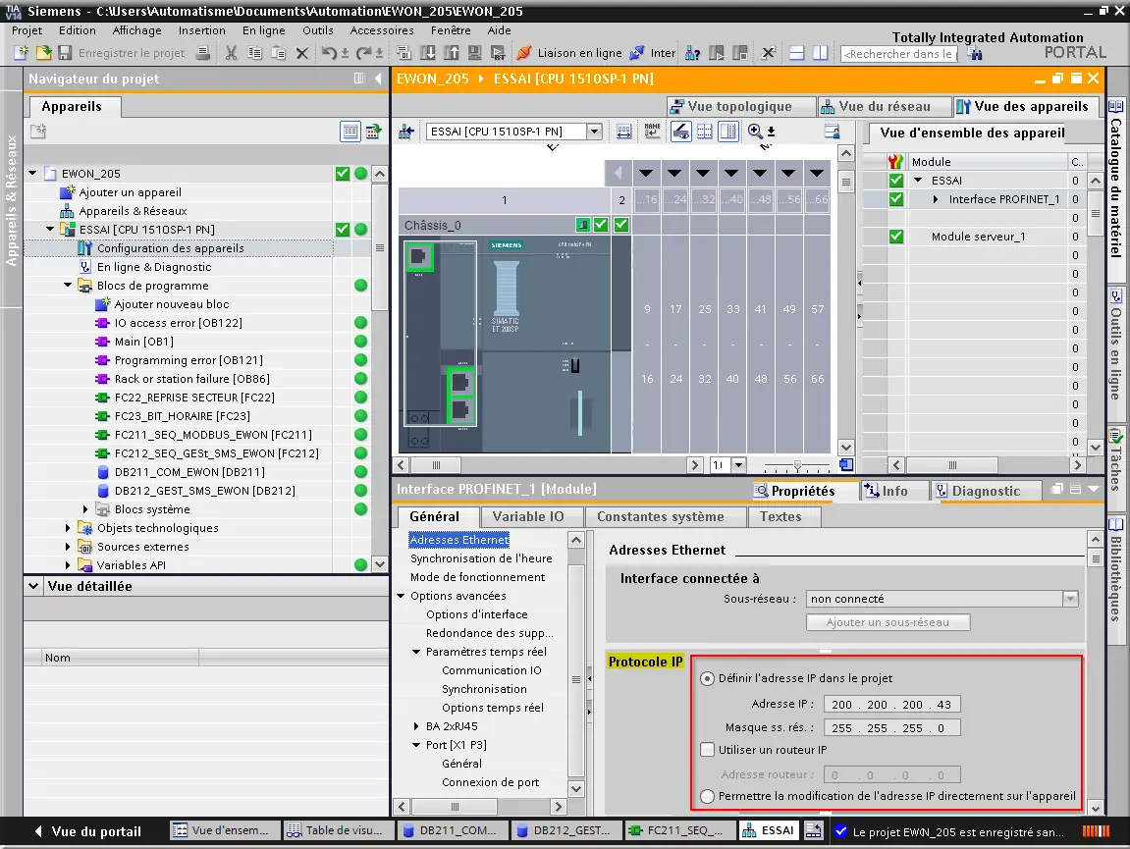Toggle the checkbox beside Interface PROFINET_1 row
Viewport: 1130px width, 849px height.
pos(895,199)
